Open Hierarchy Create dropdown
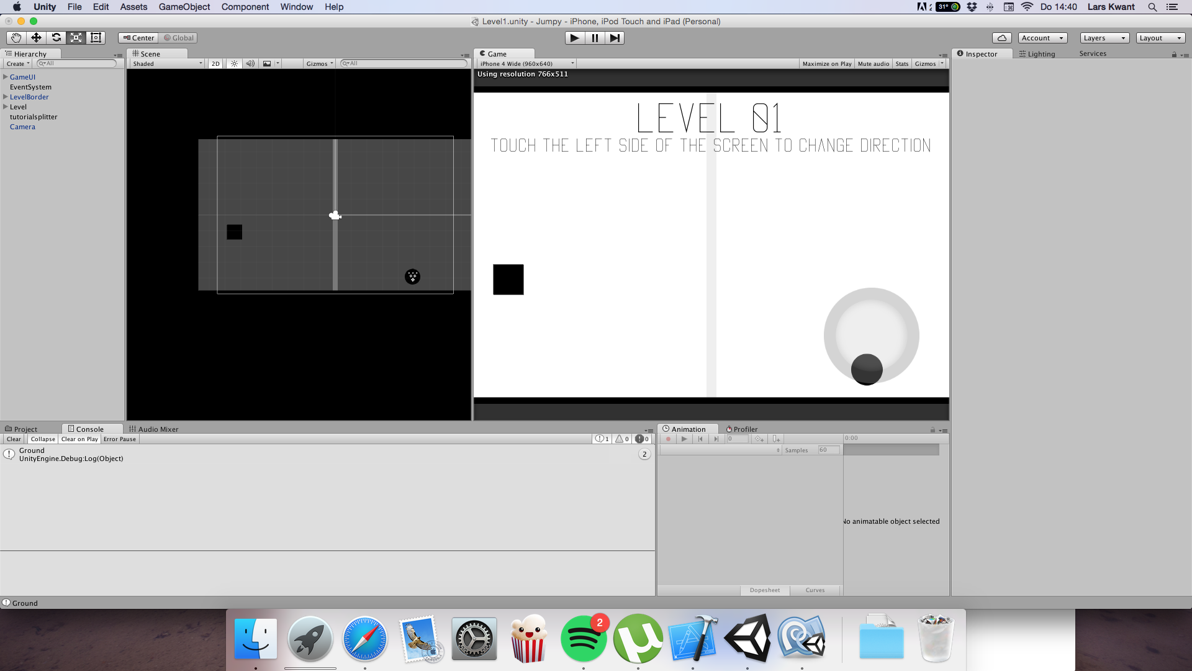This screenshot has height=671, width=1192. [18, 63]
